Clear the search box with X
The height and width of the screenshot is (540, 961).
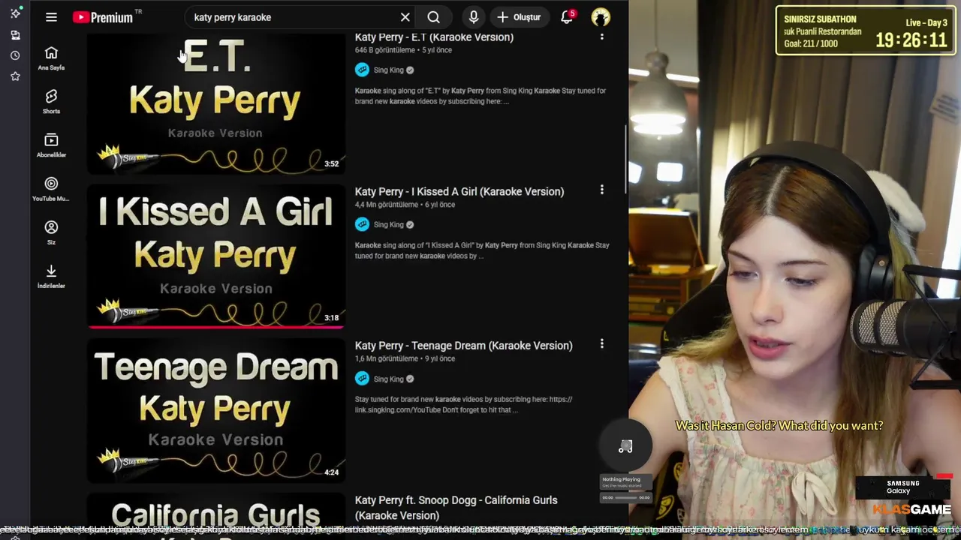click(x=405, y=17)
